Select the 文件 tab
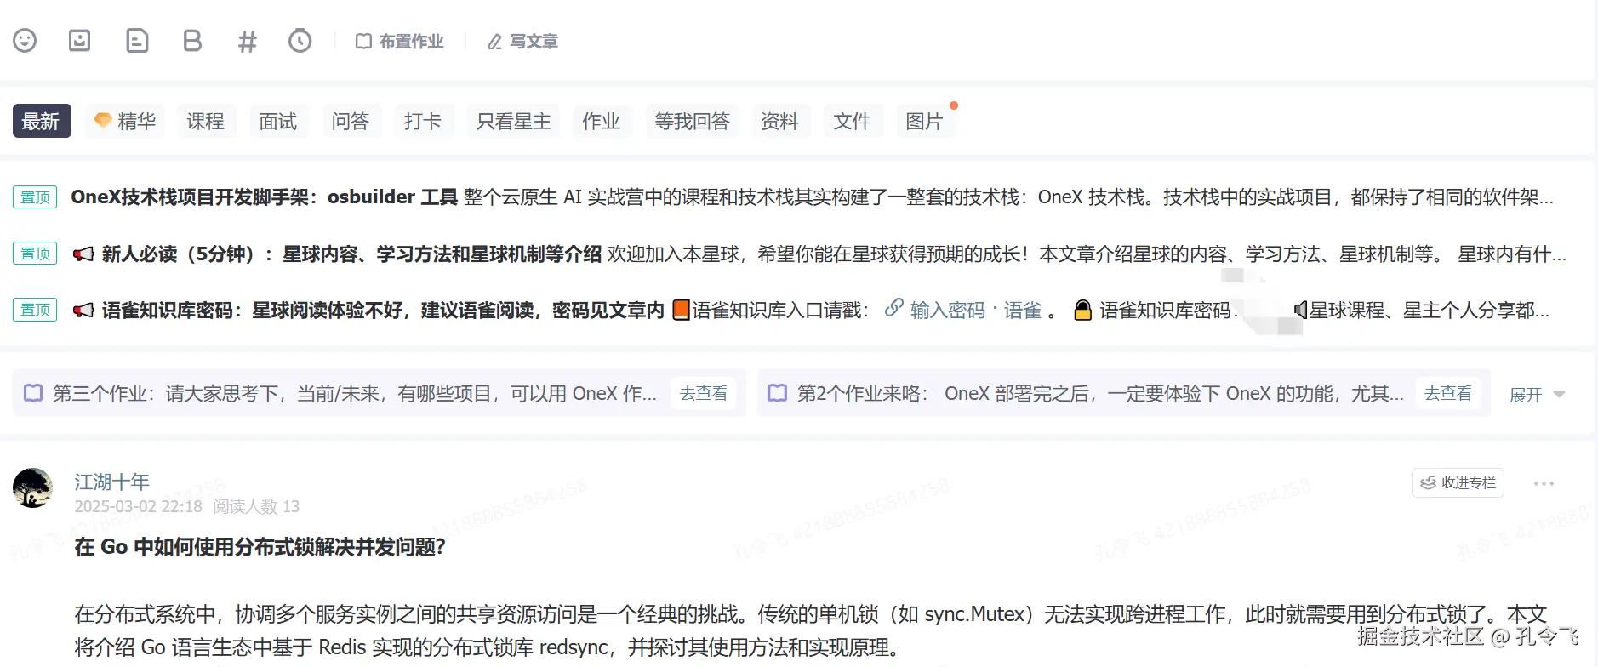 [853, 121]
